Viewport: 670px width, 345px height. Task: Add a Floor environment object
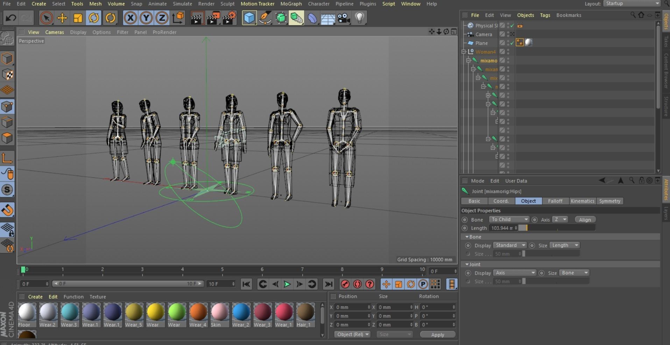pyautogui.click(x=328, y=18)
